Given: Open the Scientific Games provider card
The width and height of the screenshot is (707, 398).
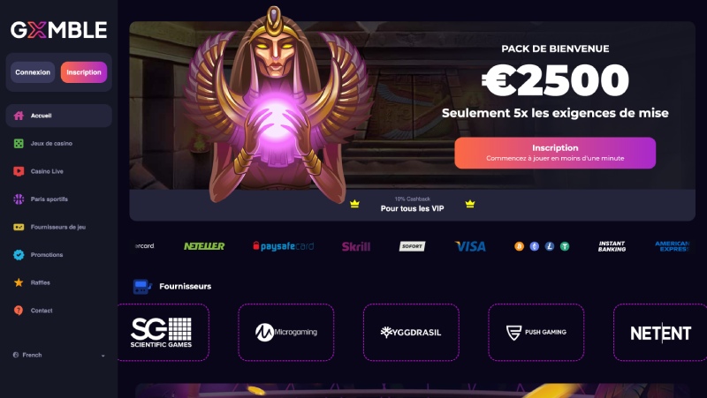Looking at the screenshot, I should pyautogui.click(x=163, y=333).
